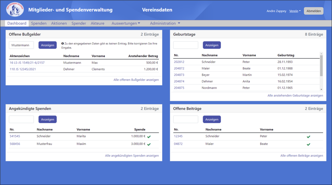The height and width of the screenshot is (185, 332).
Task: Click the club logo in header
Action: tap(15, 9)
